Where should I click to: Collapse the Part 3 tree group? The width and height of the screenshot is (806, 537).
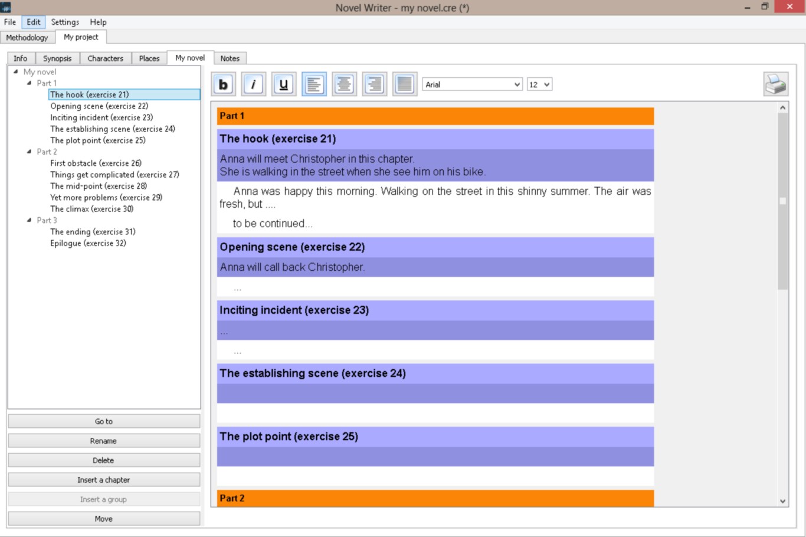pos(29,220)
